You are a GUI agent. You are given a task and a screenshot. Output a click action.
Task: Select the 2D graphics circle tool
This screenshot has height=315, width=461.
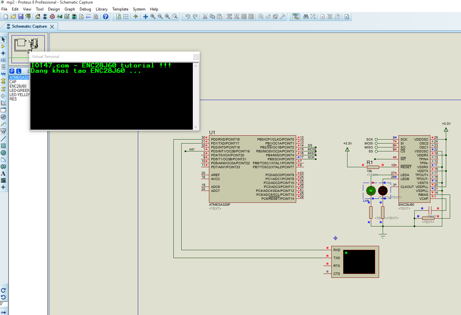pos(3,153)
